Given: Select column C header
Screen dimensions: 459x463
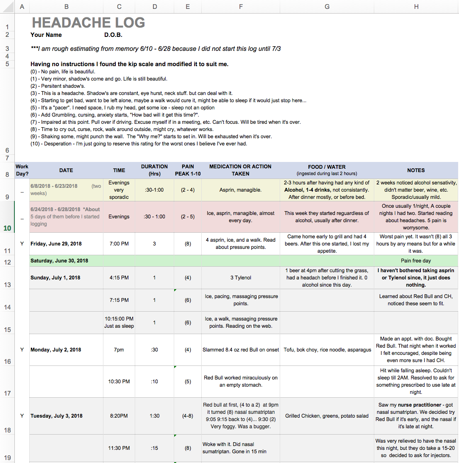Looking at the screenshot, I should [119, 6].
